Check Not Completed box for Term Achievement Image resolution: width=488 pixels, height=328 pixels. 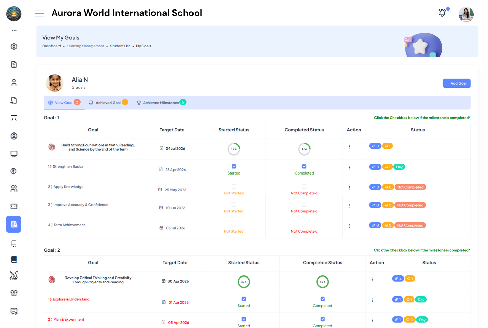[x=304, y=225]
